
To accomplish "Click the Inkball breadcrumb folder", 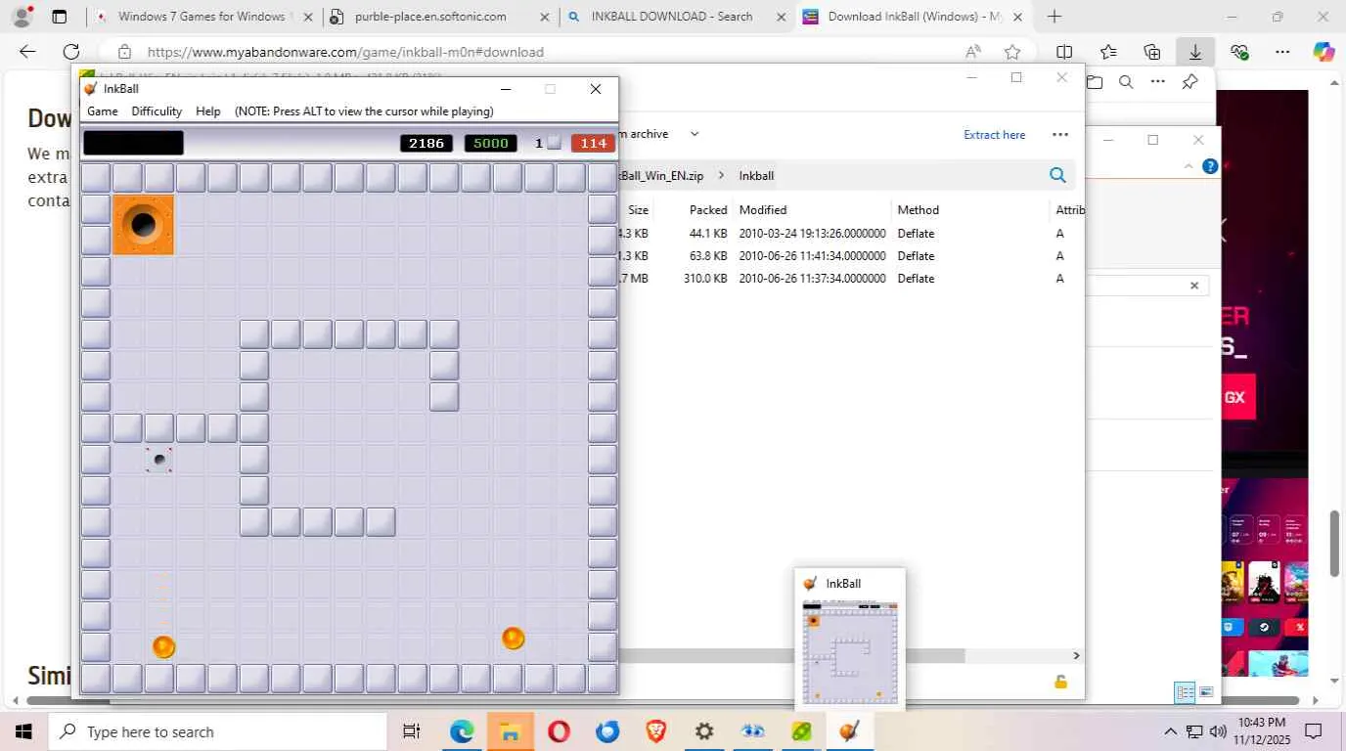I will click(756, 176).
